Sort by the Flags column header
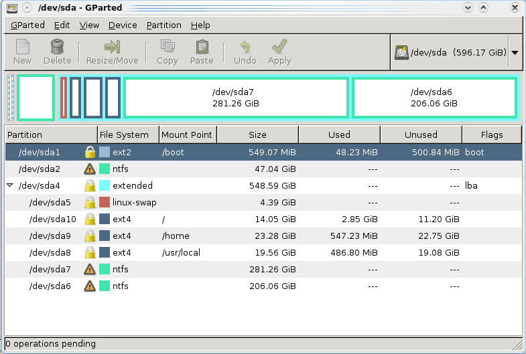Image resolution: width=526 pixels, height=354 pixels. pyautogui.click(x=492, y=135)
